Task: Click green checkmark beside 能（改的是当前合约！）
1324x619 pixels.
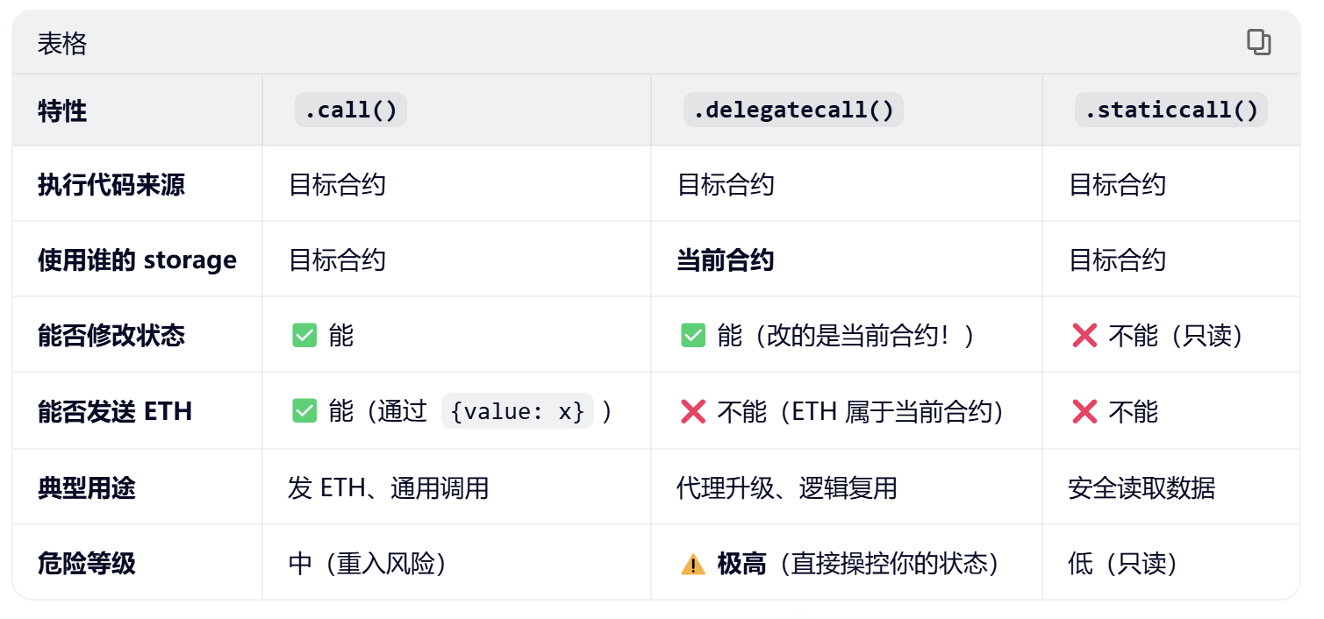Action: pos(693,336)
